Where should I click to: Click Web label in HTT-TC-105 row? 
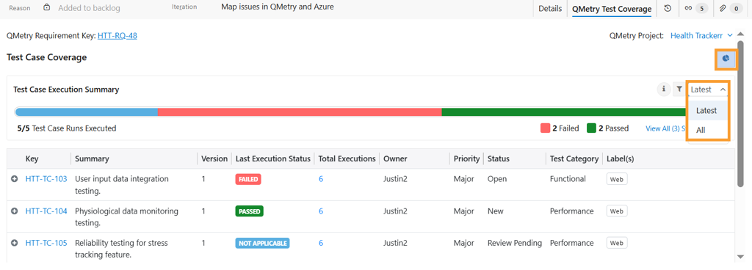pos(617,243)
